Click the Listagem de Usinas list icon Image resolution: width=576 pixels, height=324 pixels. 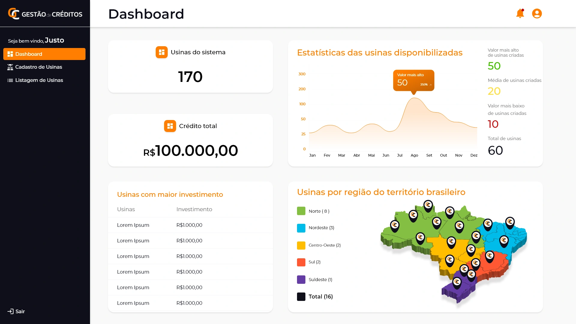(x=10, y=80)
